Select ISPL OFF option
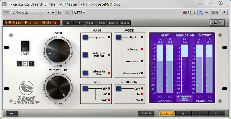231x119 pixels. pyautogui.click(x=109, y=88)
